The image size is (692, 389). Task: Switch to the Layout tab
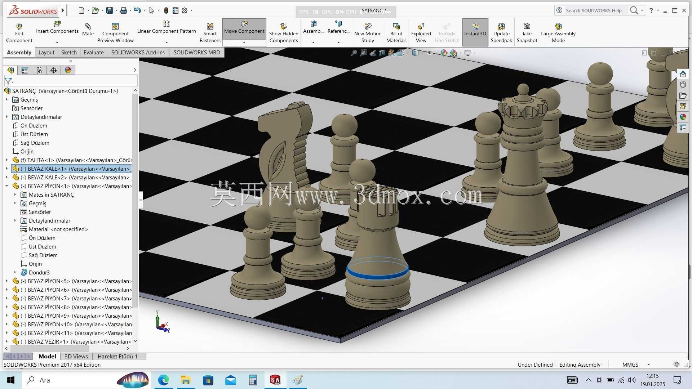46,53
